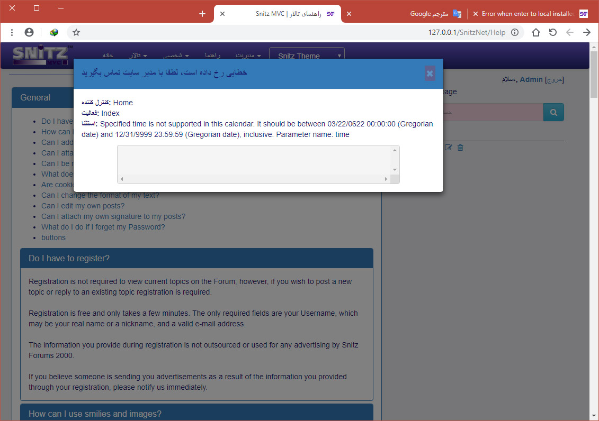
Task: Expand the تالار navigation dropdown
Action: coord(138,56)
